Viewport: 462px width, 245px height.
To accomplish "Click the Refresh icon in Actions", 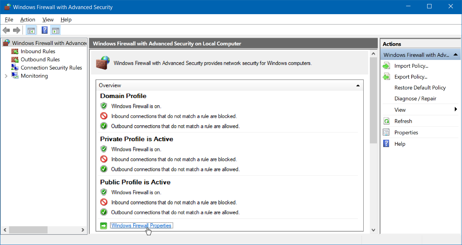I will (x=387, y=121).
